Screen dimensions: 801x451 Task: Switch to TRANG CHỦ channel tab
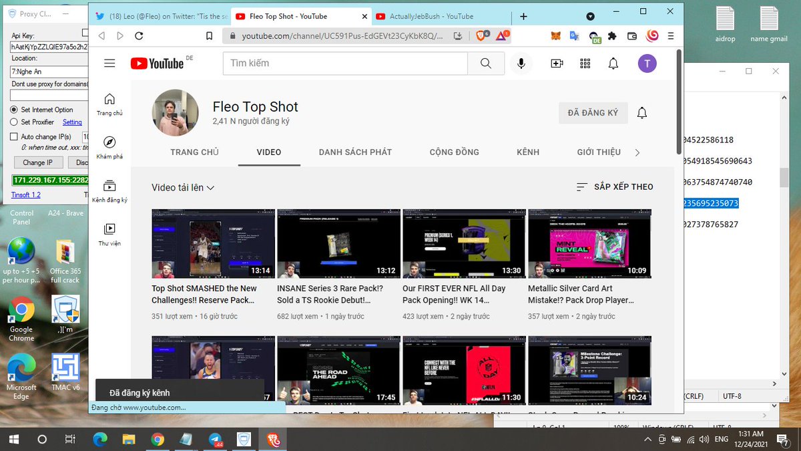tap(194, 152)
